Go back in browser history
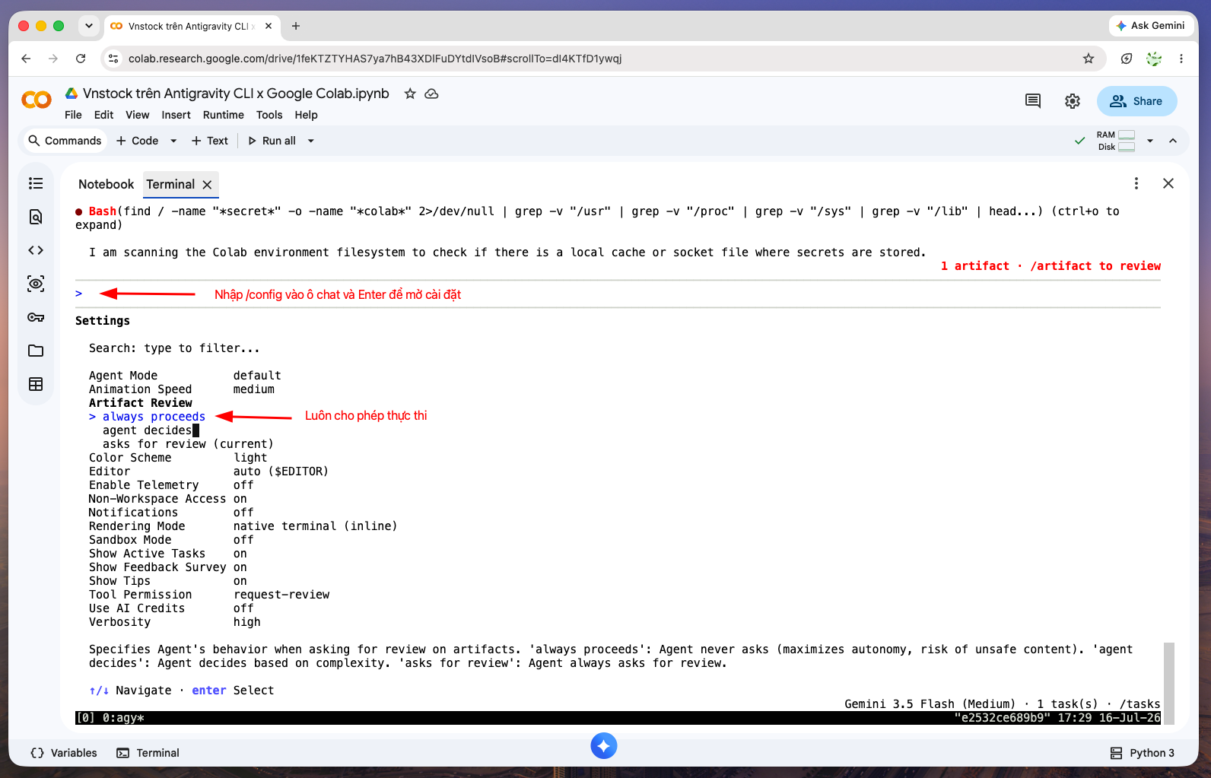This screenshot has height=778, width=1211. coord(26,59)
